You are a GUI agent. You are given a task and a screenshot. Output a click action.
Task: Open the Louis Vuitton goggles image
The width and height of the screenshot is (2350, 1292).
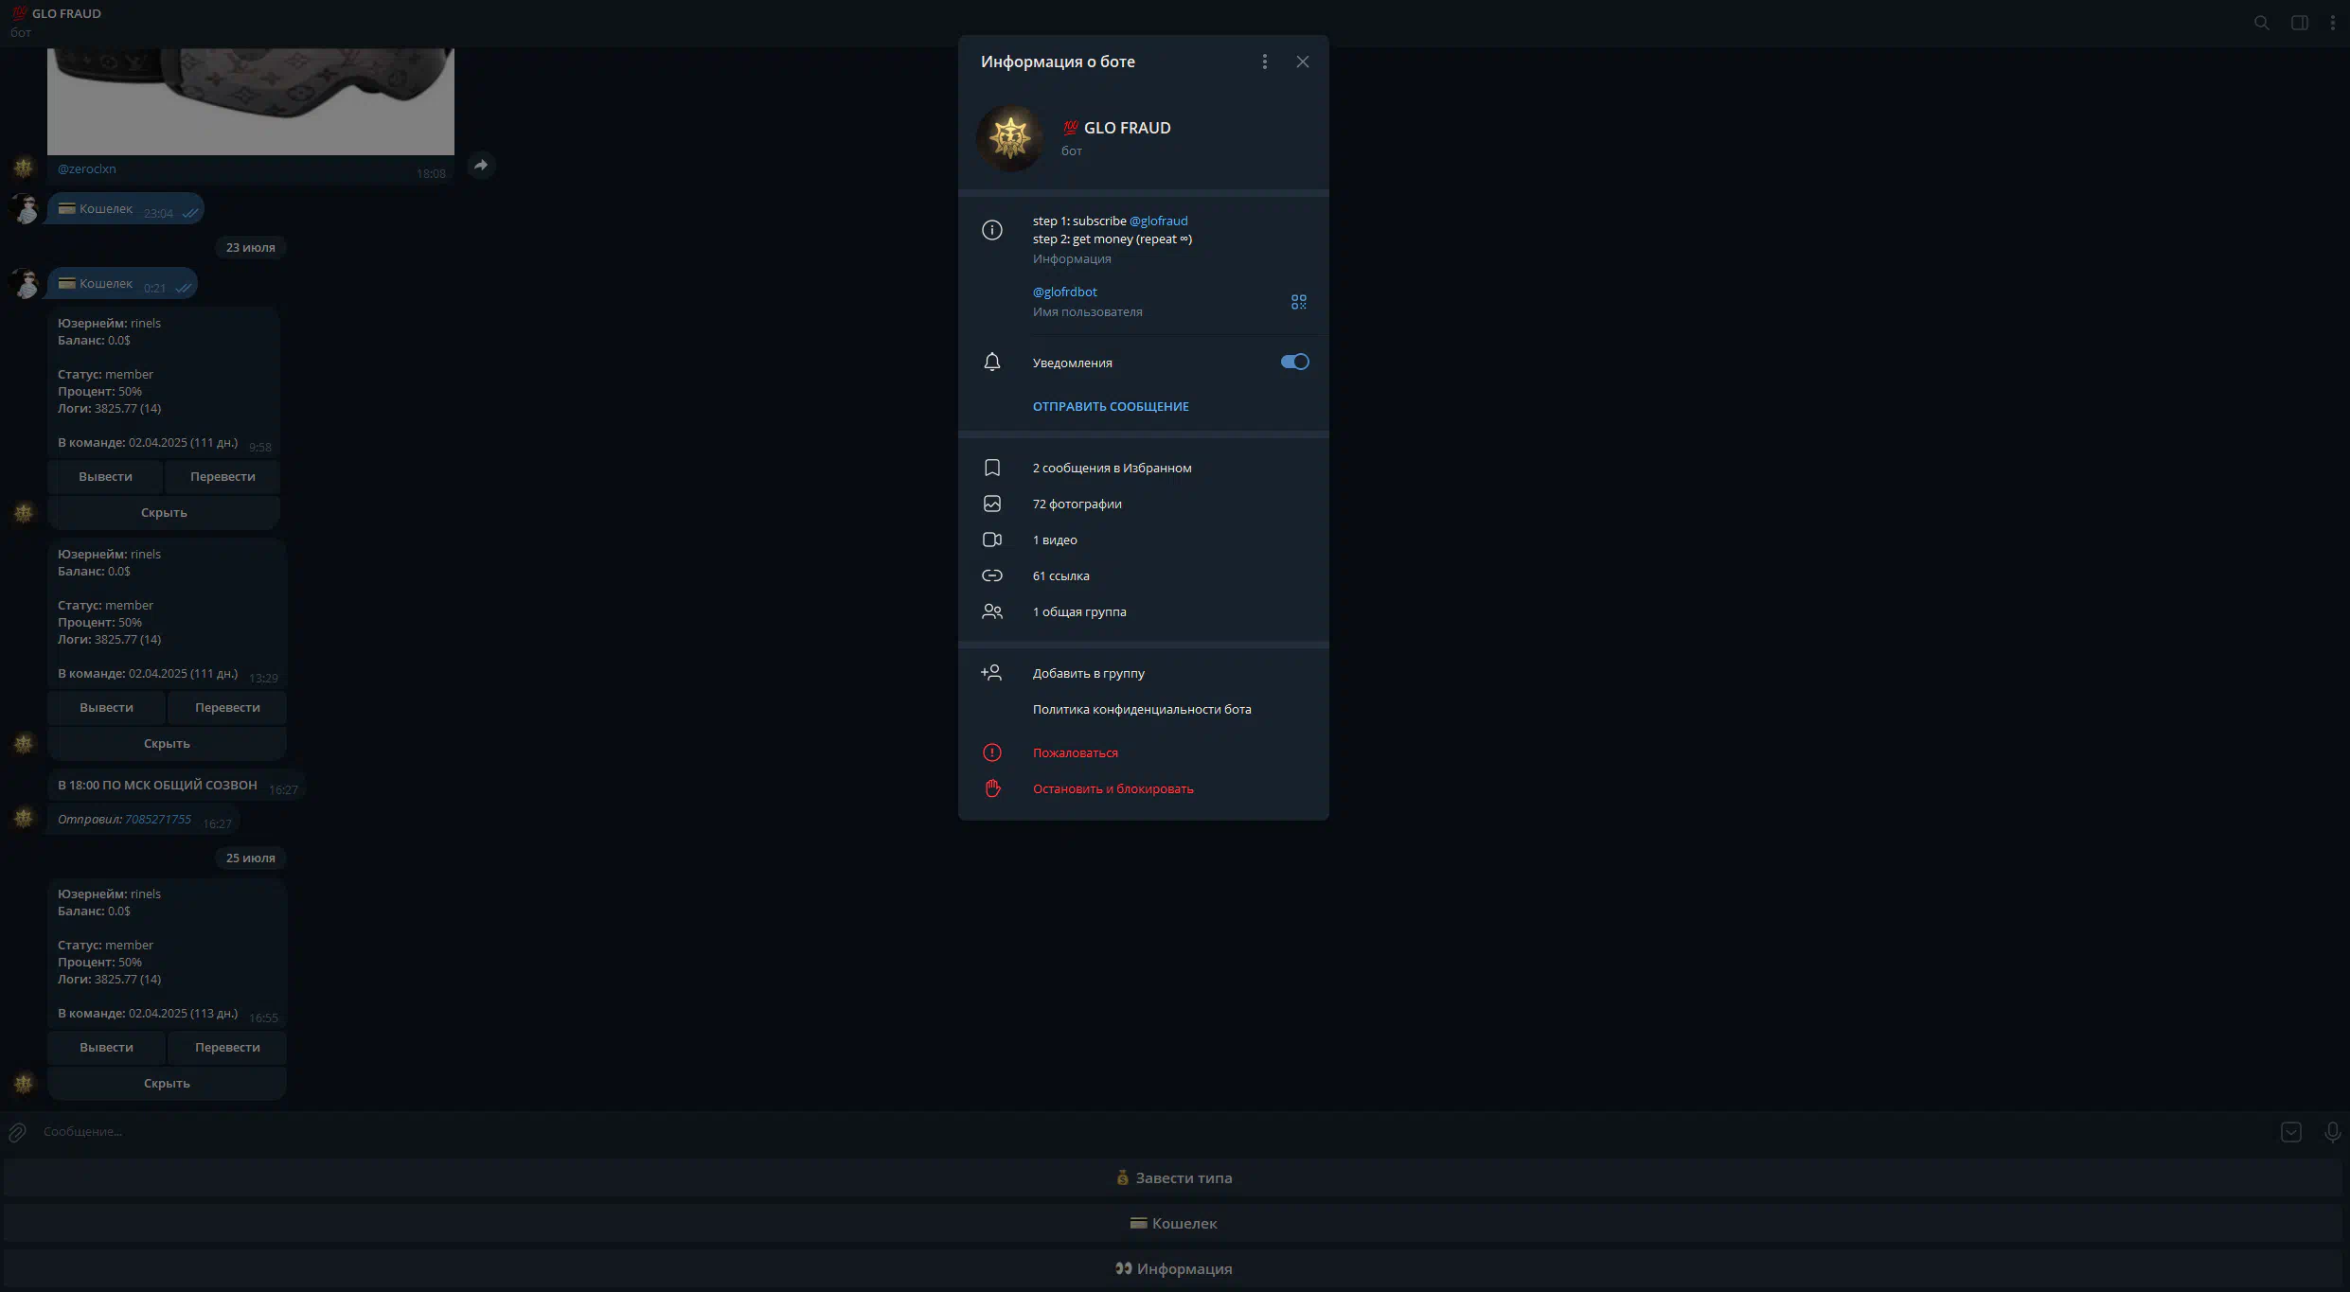(x=251, y=101)
